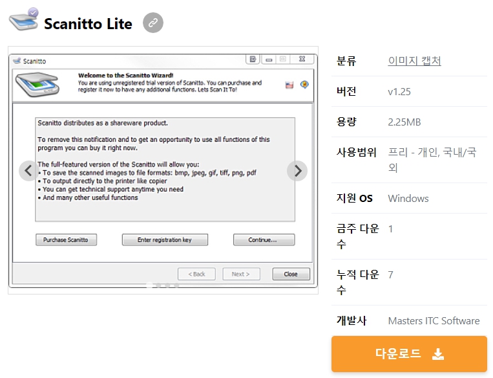Click the Enter registration key button
Screen dimensions: 493x378
(x=165, y=239)
